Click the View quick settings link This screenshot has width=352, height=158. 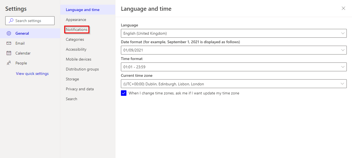click(32, 73)
